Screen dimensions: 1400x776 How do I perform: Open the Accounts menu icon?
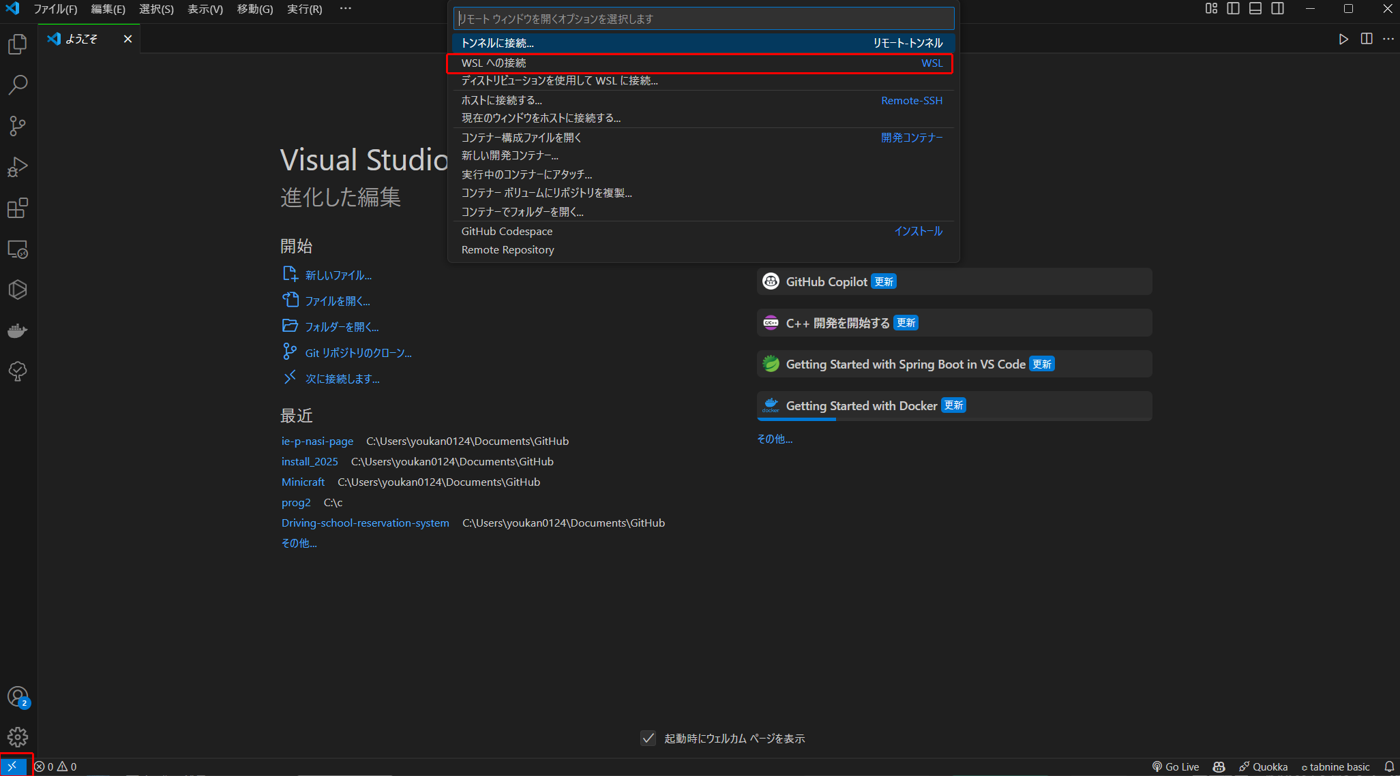coord(18,696)
